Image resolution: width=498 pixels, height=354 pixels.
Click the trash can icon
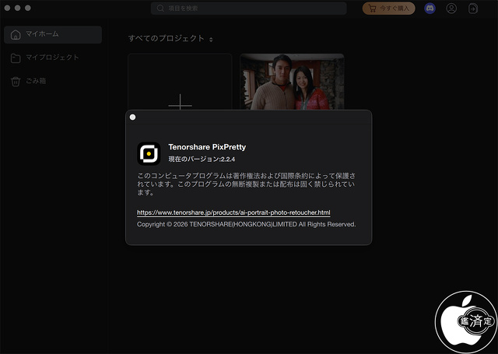point(16,82)
